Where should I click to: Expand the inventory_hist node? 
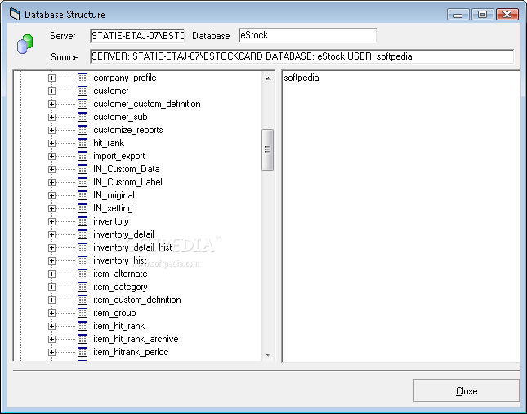pyautogui.click(x=51, y=260)
